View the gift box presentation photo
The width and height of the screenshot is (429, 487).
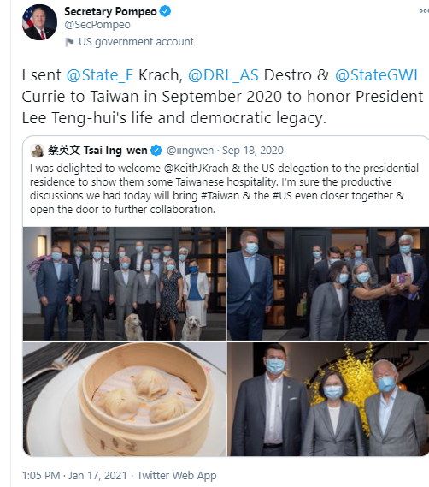click(328, 283)
